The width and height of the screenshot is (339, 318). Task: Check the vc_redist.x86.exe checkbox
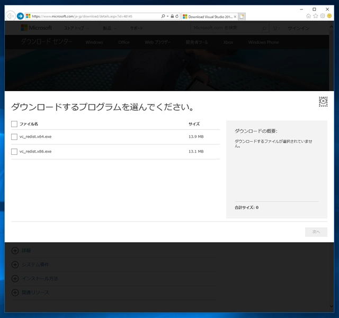(14, 152)
